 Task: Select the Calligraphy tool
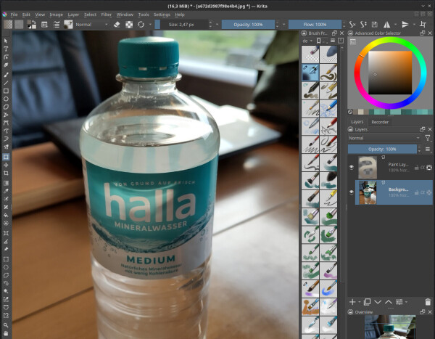(6, 65)
